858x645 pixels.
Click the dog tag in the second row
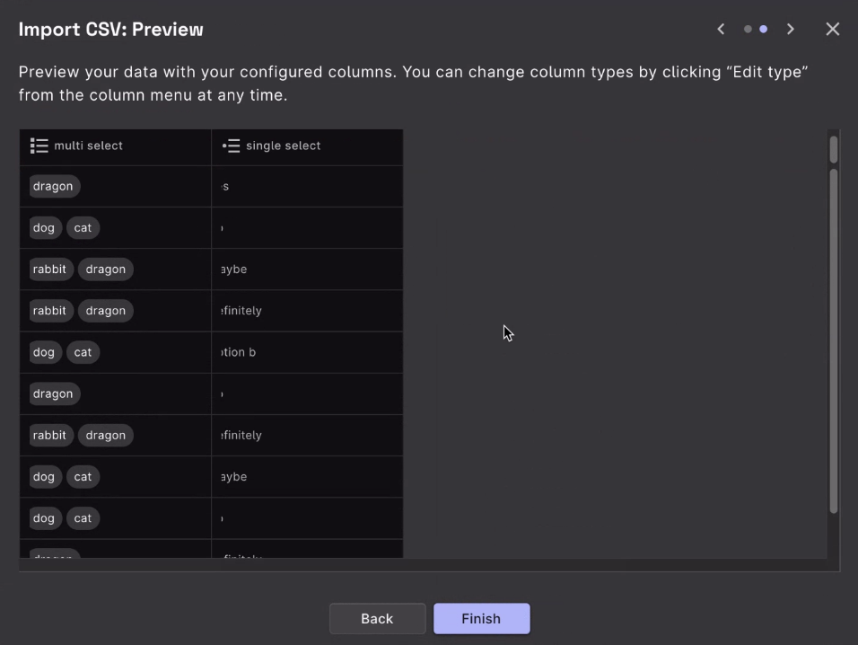[44, 227]
